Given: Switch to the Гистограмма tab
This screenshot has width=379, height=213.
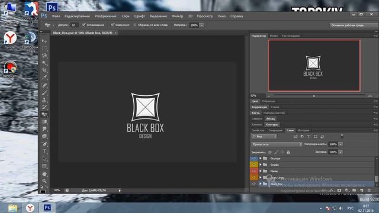Looking at the screenshot, I should pos(291,35).
